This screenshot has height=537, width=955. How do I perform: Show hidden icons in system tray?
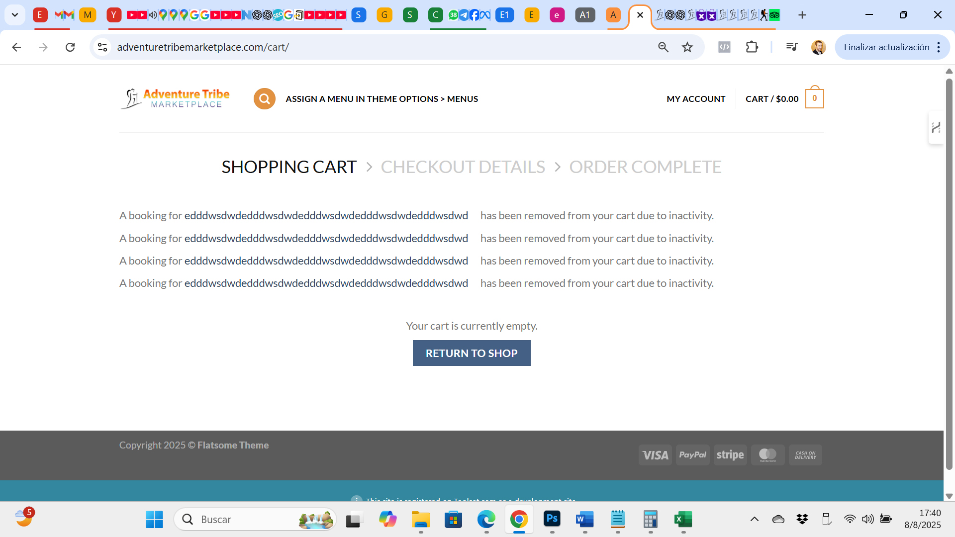coord(754,520)
